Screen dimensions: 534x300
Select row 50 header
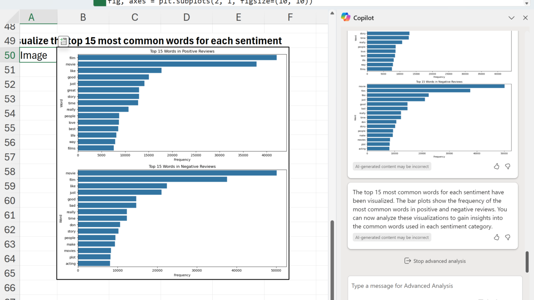point(10,55)
